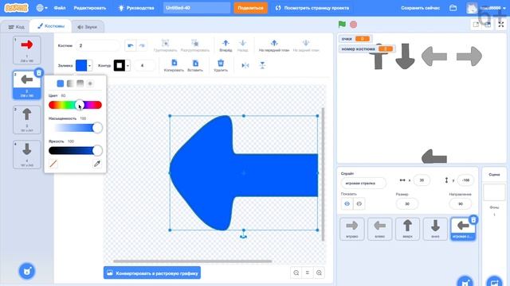This screenshot has height=286, width=510.
Task: Open the language globe menu
Action: (x=41, y=8)
